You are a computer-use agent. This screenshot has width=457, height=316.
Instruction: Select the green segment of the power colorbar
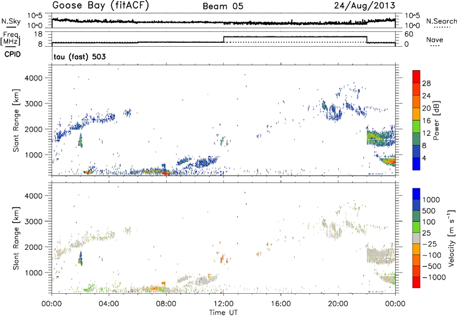pyautogui.click(x=416, y=126)
